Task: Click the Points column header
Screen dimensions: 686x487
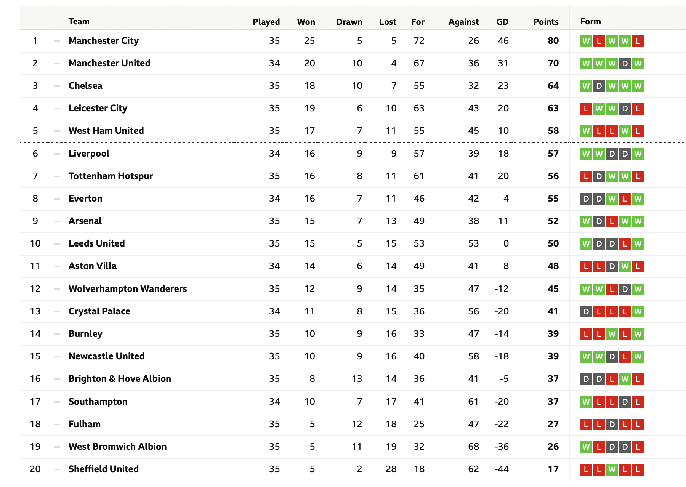Action: [546, 22]
